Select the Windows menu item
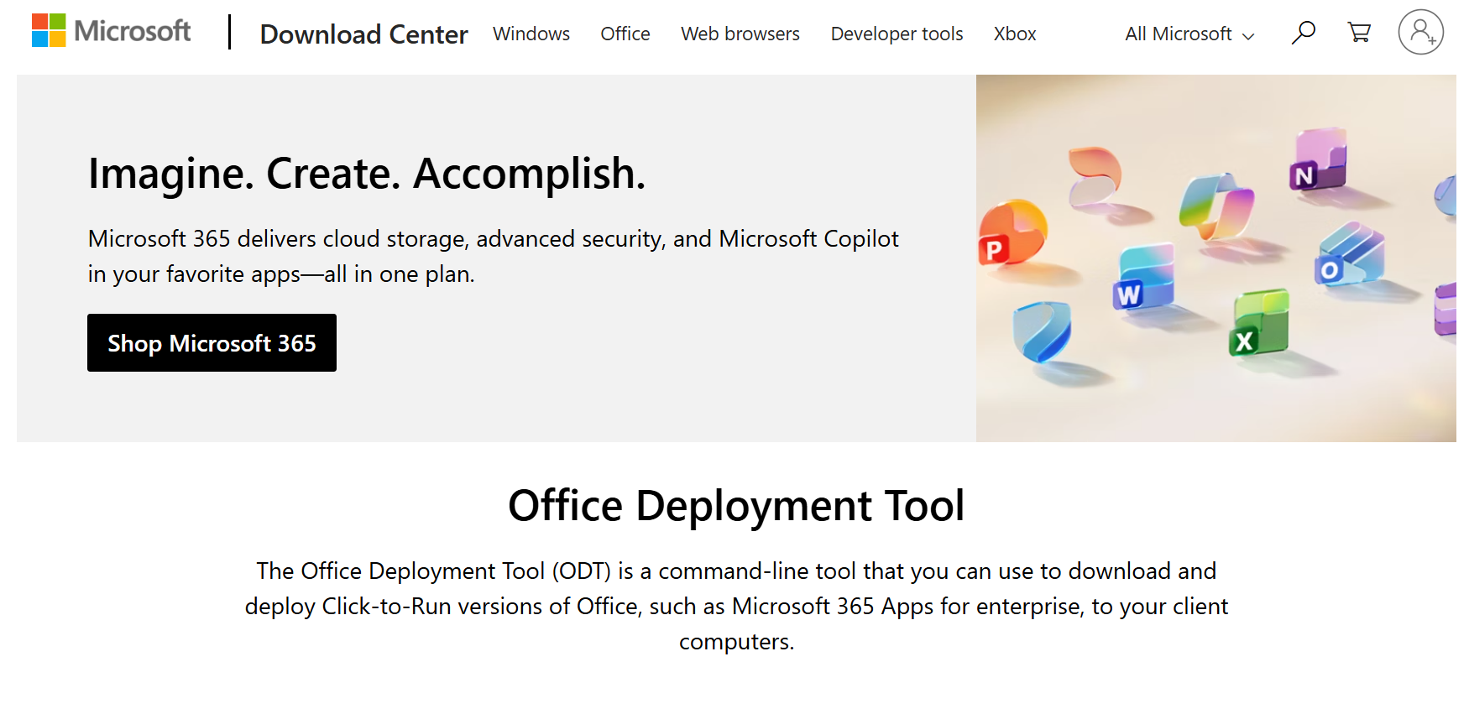Viewport: 1469px width, 714px height. 531,34
